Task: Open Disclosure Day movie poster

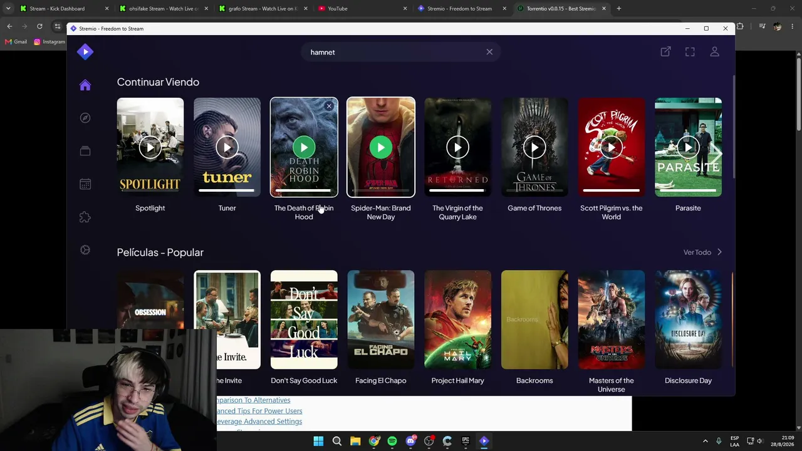Action: [688, 319]
